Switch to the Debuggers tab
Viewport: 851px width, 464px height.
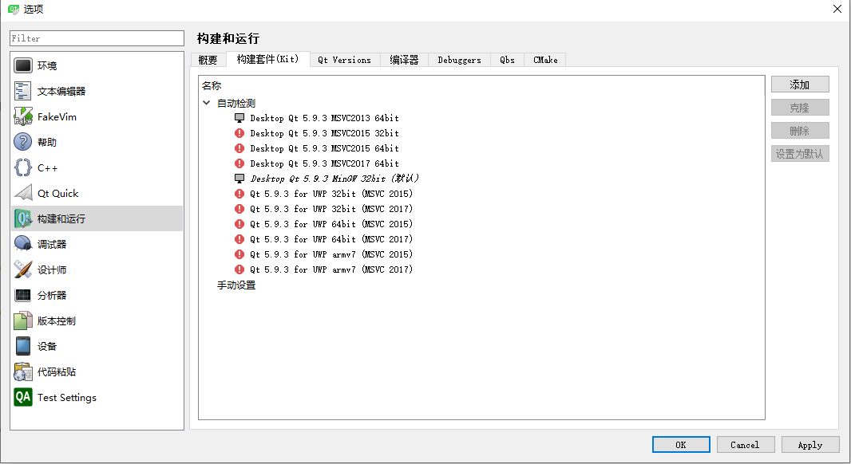coord(460,60)
